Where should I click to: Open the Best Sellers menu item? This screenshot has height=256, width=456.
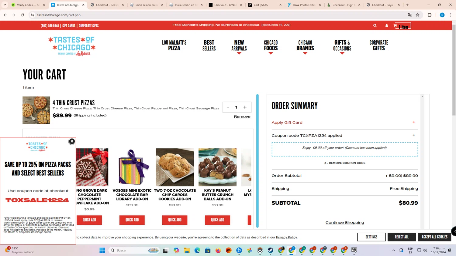[209, 45]
